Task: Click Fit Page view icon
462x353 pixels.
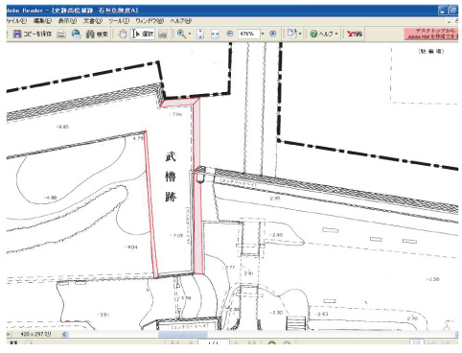Action: 200,34
